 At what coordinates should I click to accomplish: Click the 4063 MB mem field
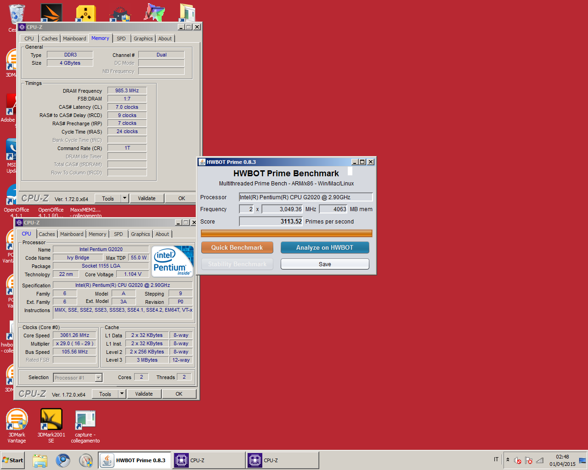[333, 209]
